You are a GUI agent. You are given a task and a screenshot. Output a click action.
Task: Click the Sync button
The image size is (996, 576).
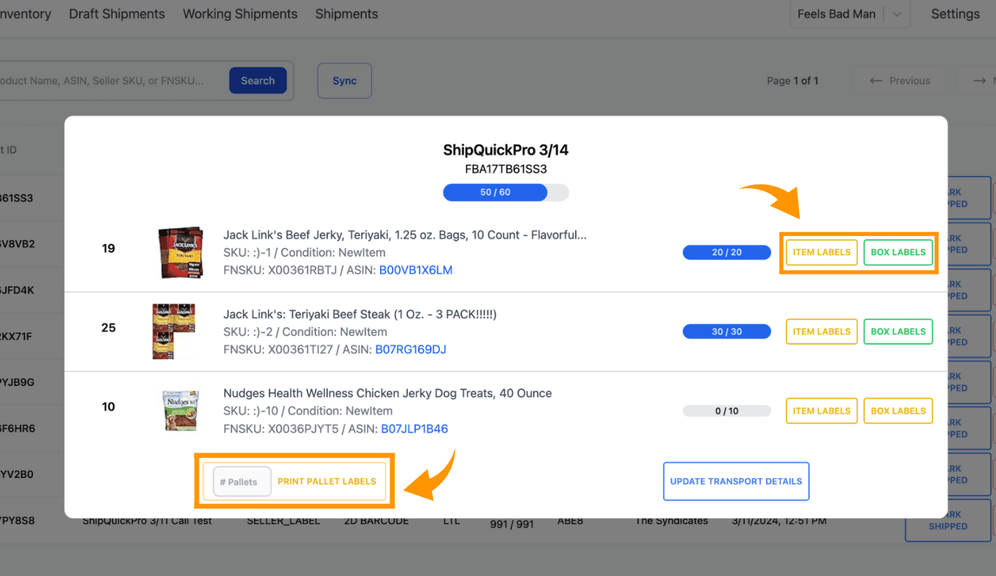click(x=344, y=80)
